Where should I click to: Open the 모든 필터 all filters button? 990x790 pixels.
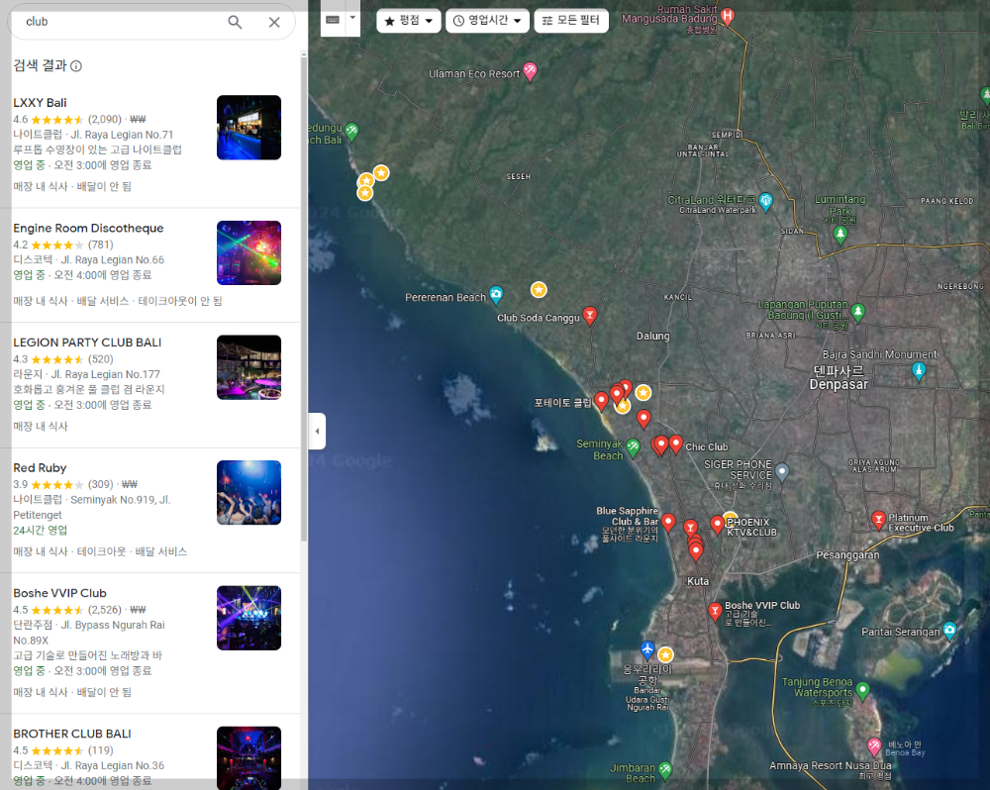tap(571, 21)
